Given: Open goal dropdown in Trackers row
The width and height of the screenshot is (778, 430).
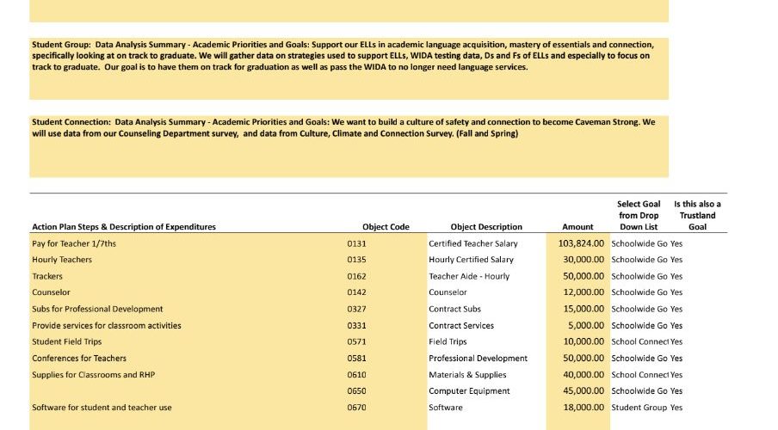Looking at the screenshot, I should click(639, 276).
